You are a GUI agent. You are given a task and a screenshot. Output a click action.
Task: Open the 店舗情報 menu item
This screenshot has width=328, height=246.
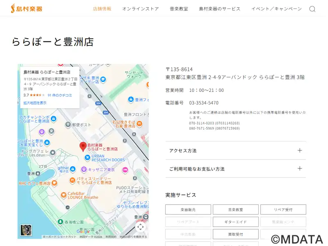tap(102, 9)
